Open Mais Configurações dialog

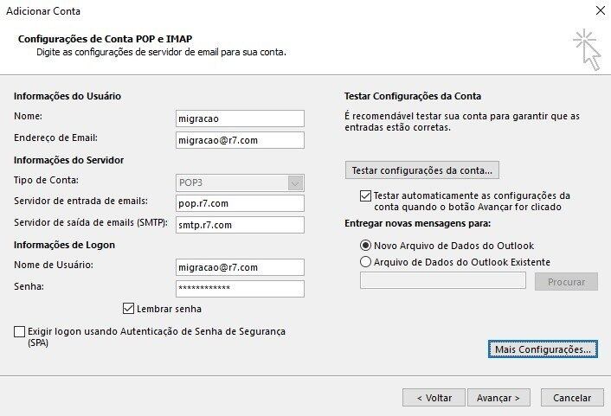543,349
